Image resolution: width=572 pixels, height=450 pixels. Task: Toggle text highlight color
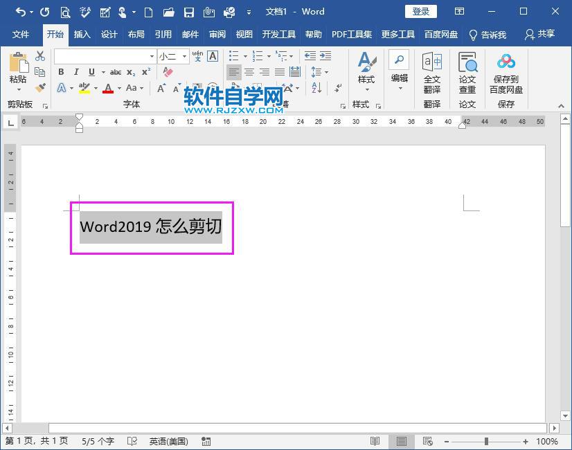(x=83, y=88)
